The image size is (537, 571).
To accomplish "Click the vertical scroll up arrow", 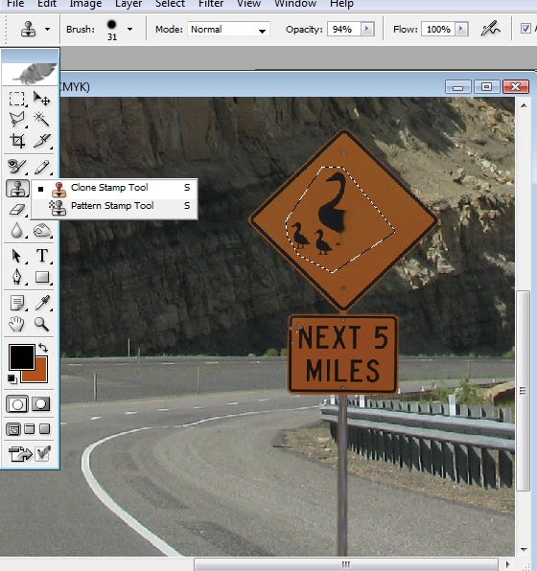I will (524, 105).
